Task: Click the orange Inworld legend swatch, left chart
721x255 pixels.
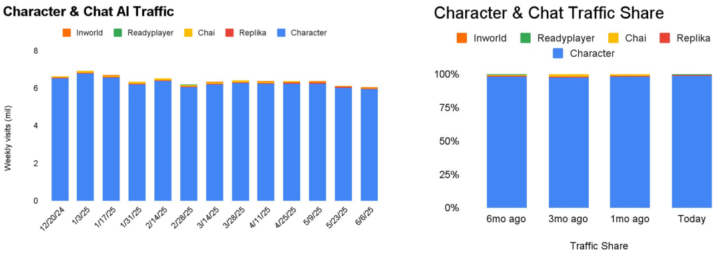Action: point(67,33)
